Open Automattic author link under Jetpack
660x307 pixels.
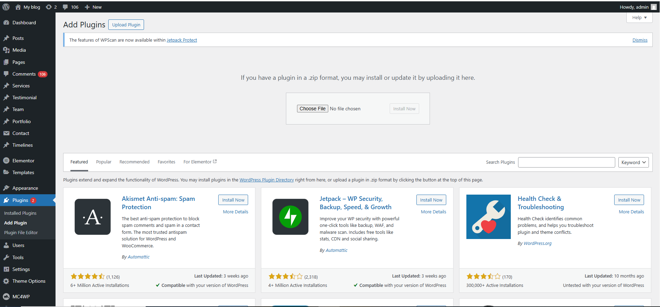[336, 250]
